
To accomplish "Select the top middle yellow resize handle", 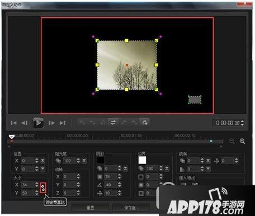I will (127, 40).
